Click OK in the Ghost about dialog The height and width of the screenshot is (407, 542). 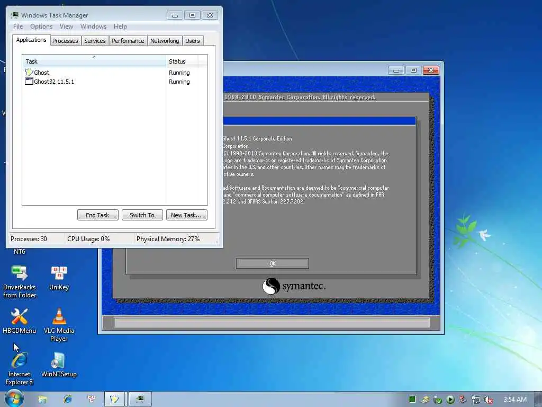273,263
